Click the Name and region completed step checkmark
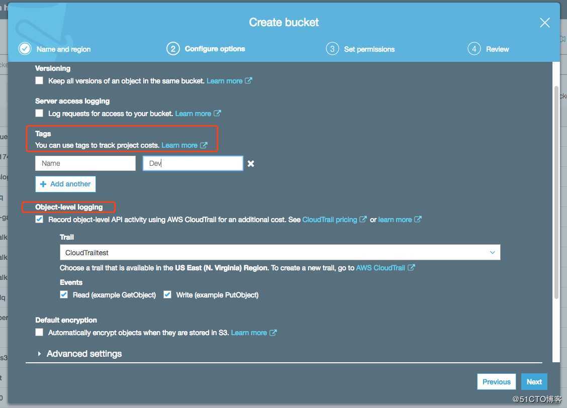Viewport: 567px width, 408px height. [25, 48]
